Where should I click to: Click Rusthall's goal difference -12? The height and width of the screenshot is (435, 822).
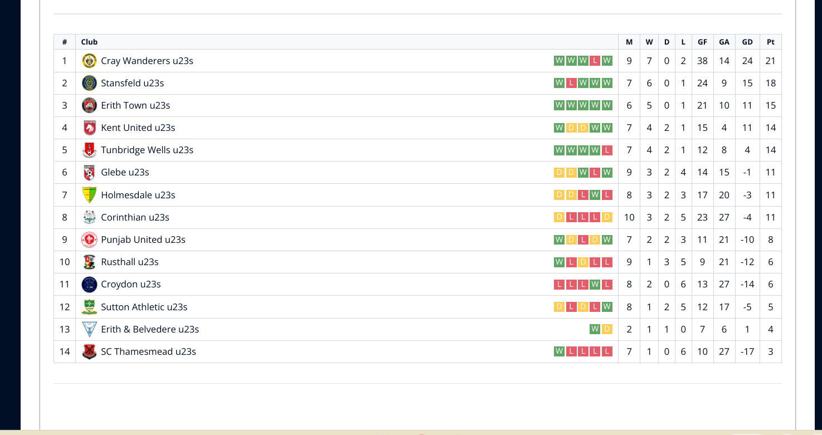click(747, 262)
